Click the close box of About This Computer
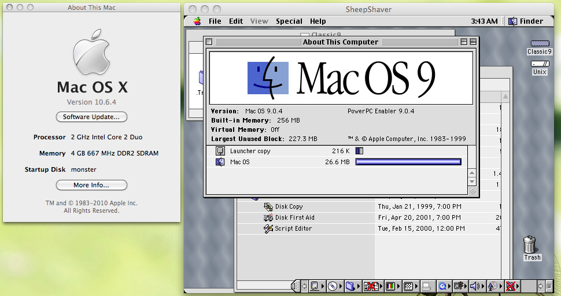Viewport: 561px width, 296px height. click(x=209, y=42)
